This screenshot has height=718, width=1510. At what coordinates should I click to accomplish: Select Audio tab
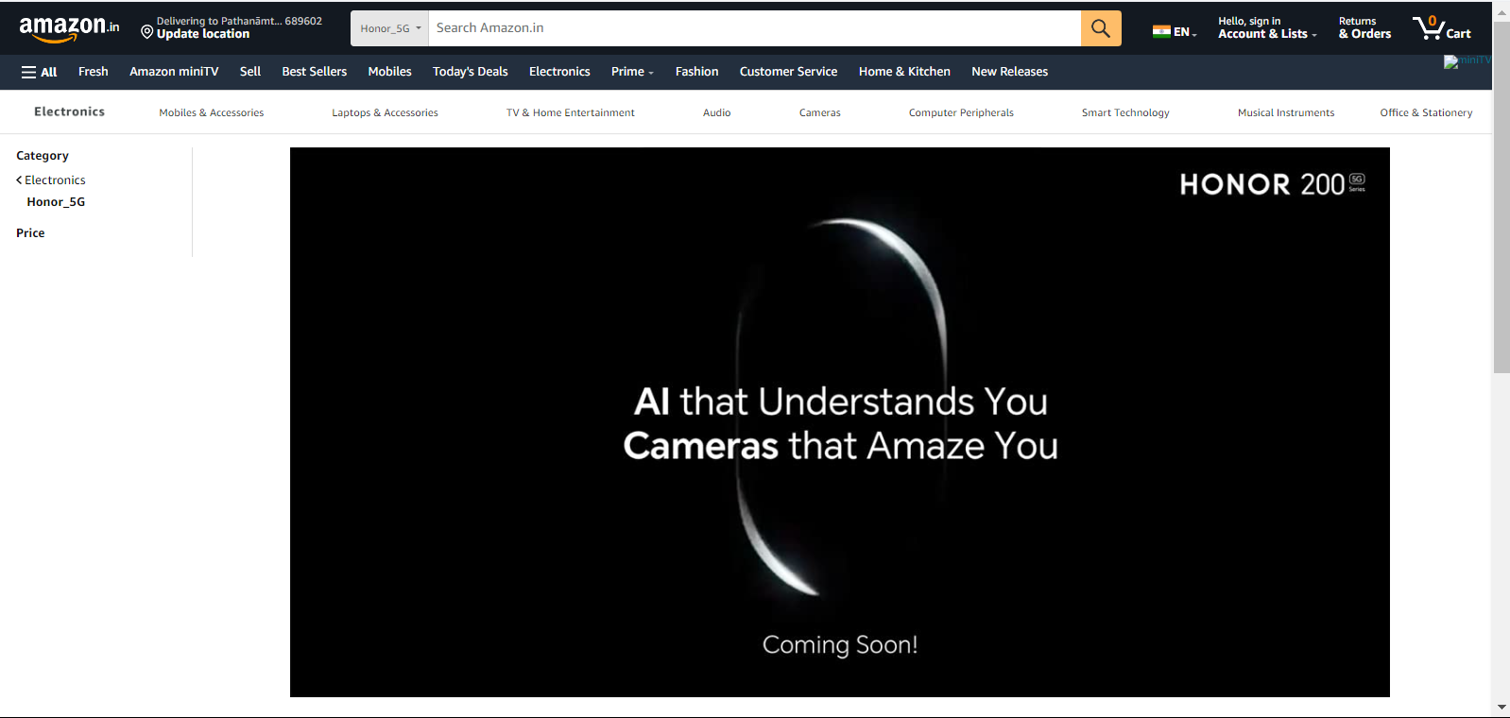[x=717, y=112]
